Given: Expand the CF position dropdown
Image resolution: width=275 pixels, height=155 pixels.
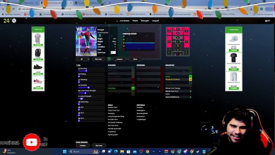Looking at the screenshot, I should 83,59.
